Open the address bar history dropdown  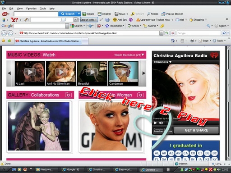tap(161, 33)
